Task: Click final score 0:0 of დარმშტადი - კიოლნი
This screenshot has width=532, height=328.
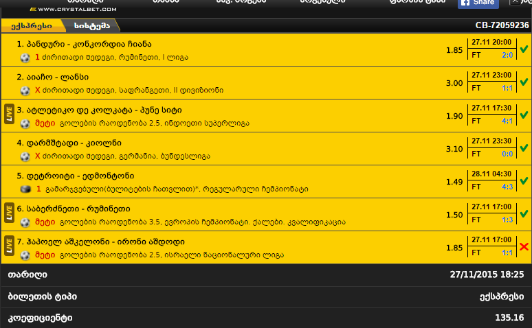Action: (507, 154)
